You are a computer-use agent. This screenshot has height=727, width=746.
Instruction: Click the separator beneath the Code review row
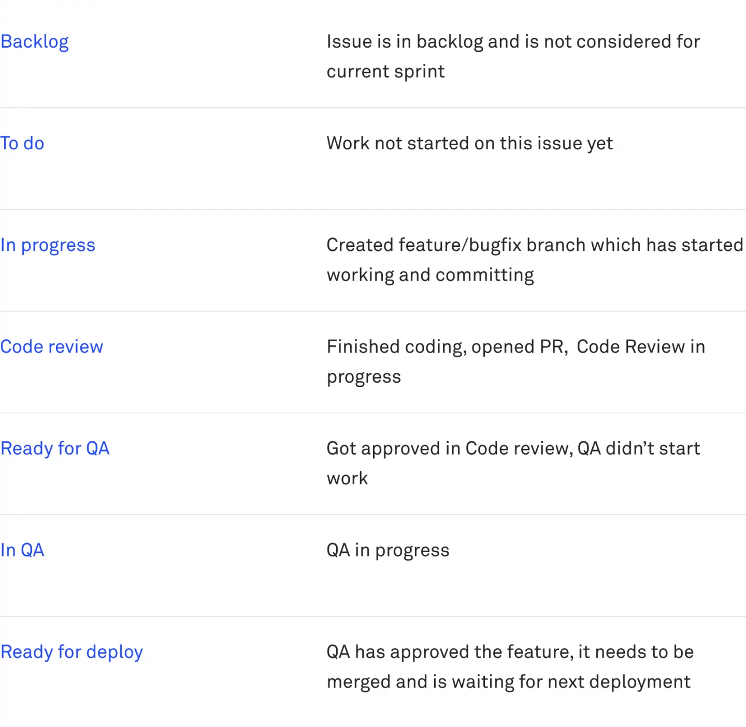373,413
